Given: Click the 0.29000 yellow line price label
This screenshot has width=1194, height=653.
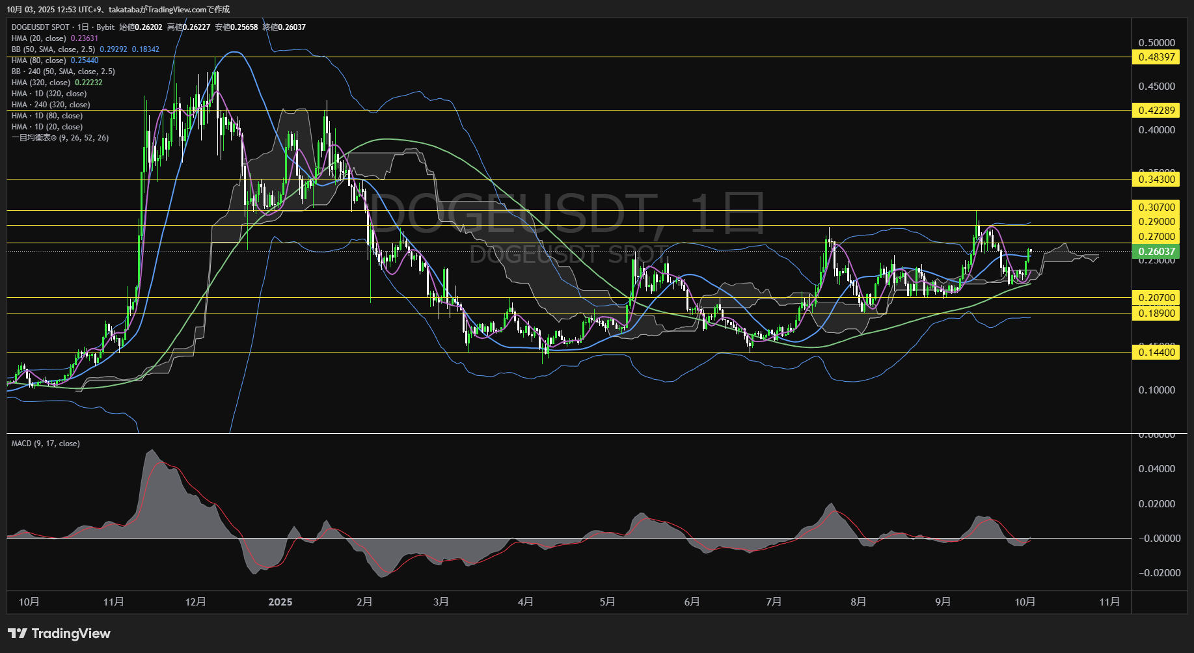Looking at the screenshot, I should [1156, 222].
